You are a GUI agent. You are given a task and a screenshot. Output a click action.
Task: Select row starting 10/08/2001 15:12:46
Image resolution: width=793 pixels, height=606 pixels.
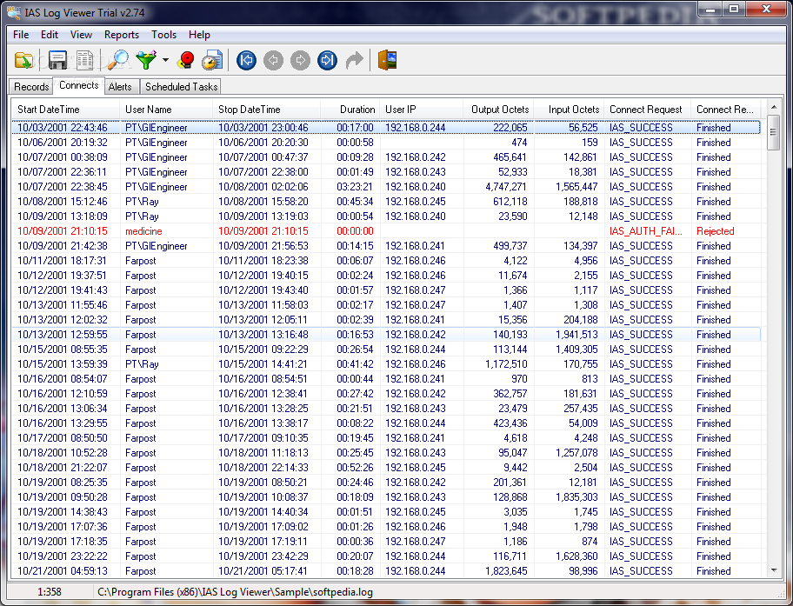coord(386,202)
